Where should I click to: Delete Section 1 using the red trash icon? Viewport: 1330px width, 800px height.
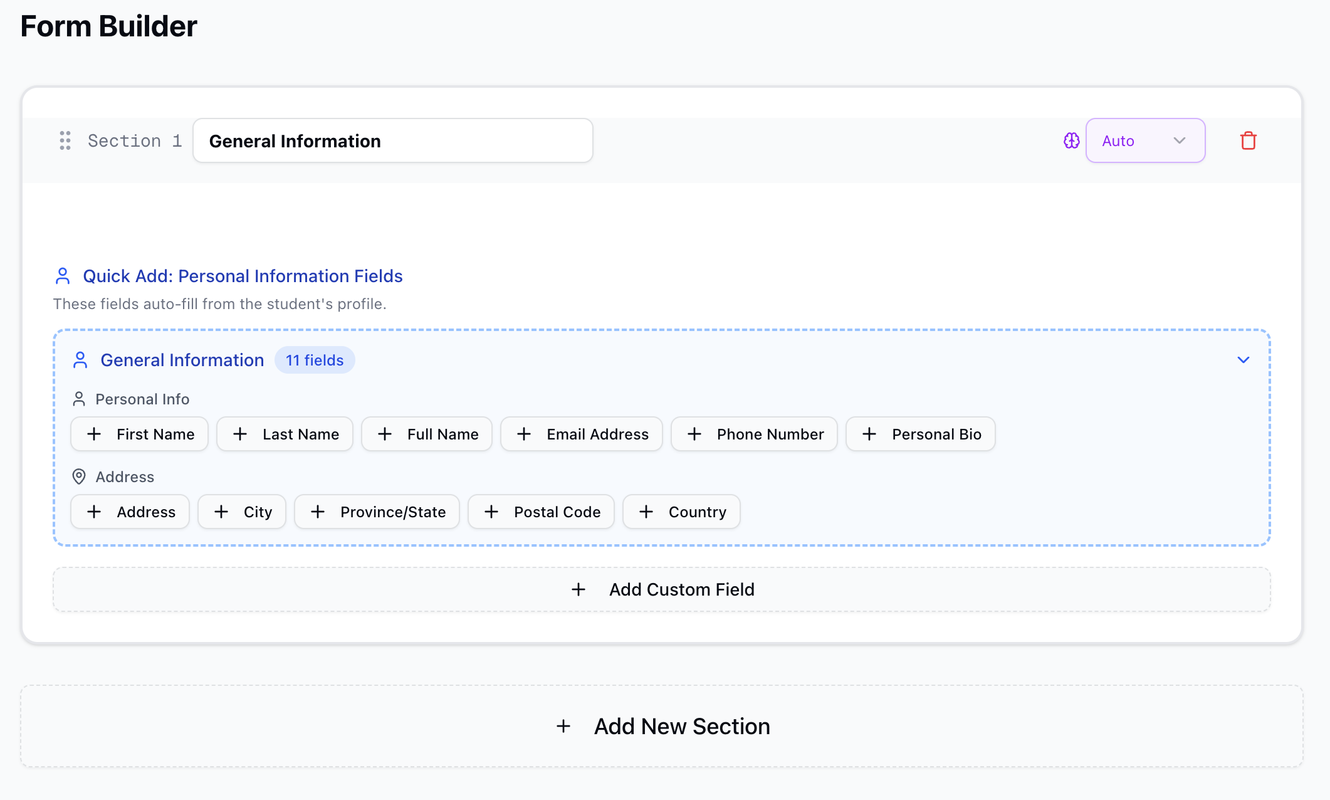(1248, 140)
